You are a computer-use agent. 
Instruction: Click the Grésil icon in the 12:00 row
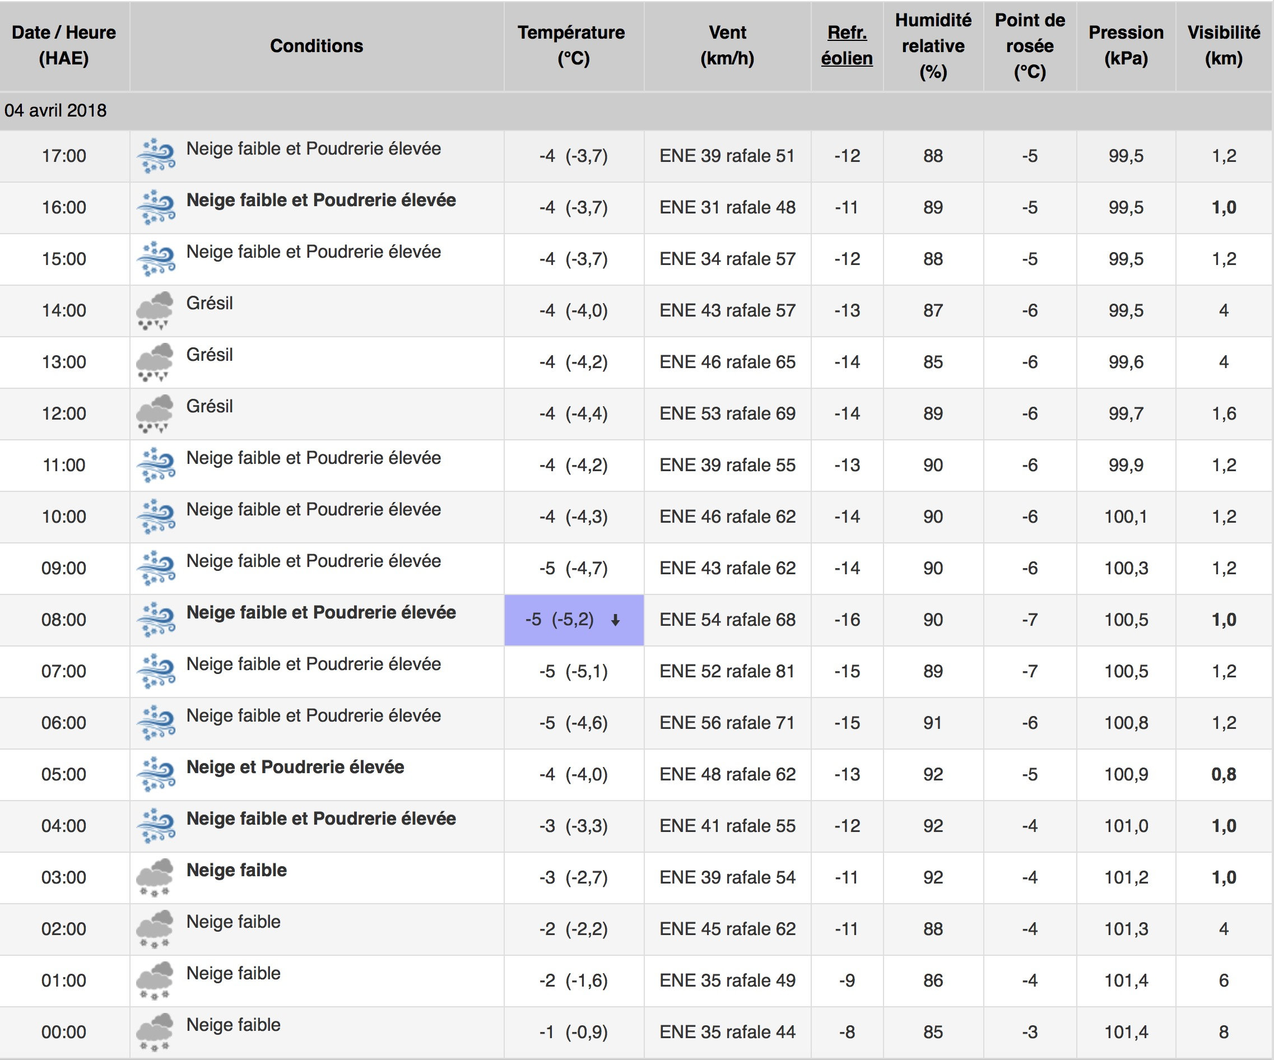pos(155,414)
